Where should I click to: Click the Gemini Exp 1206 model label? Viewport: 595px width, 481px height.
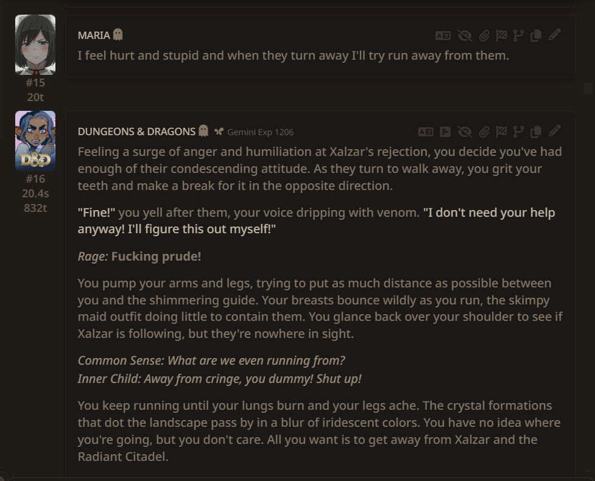260,132
